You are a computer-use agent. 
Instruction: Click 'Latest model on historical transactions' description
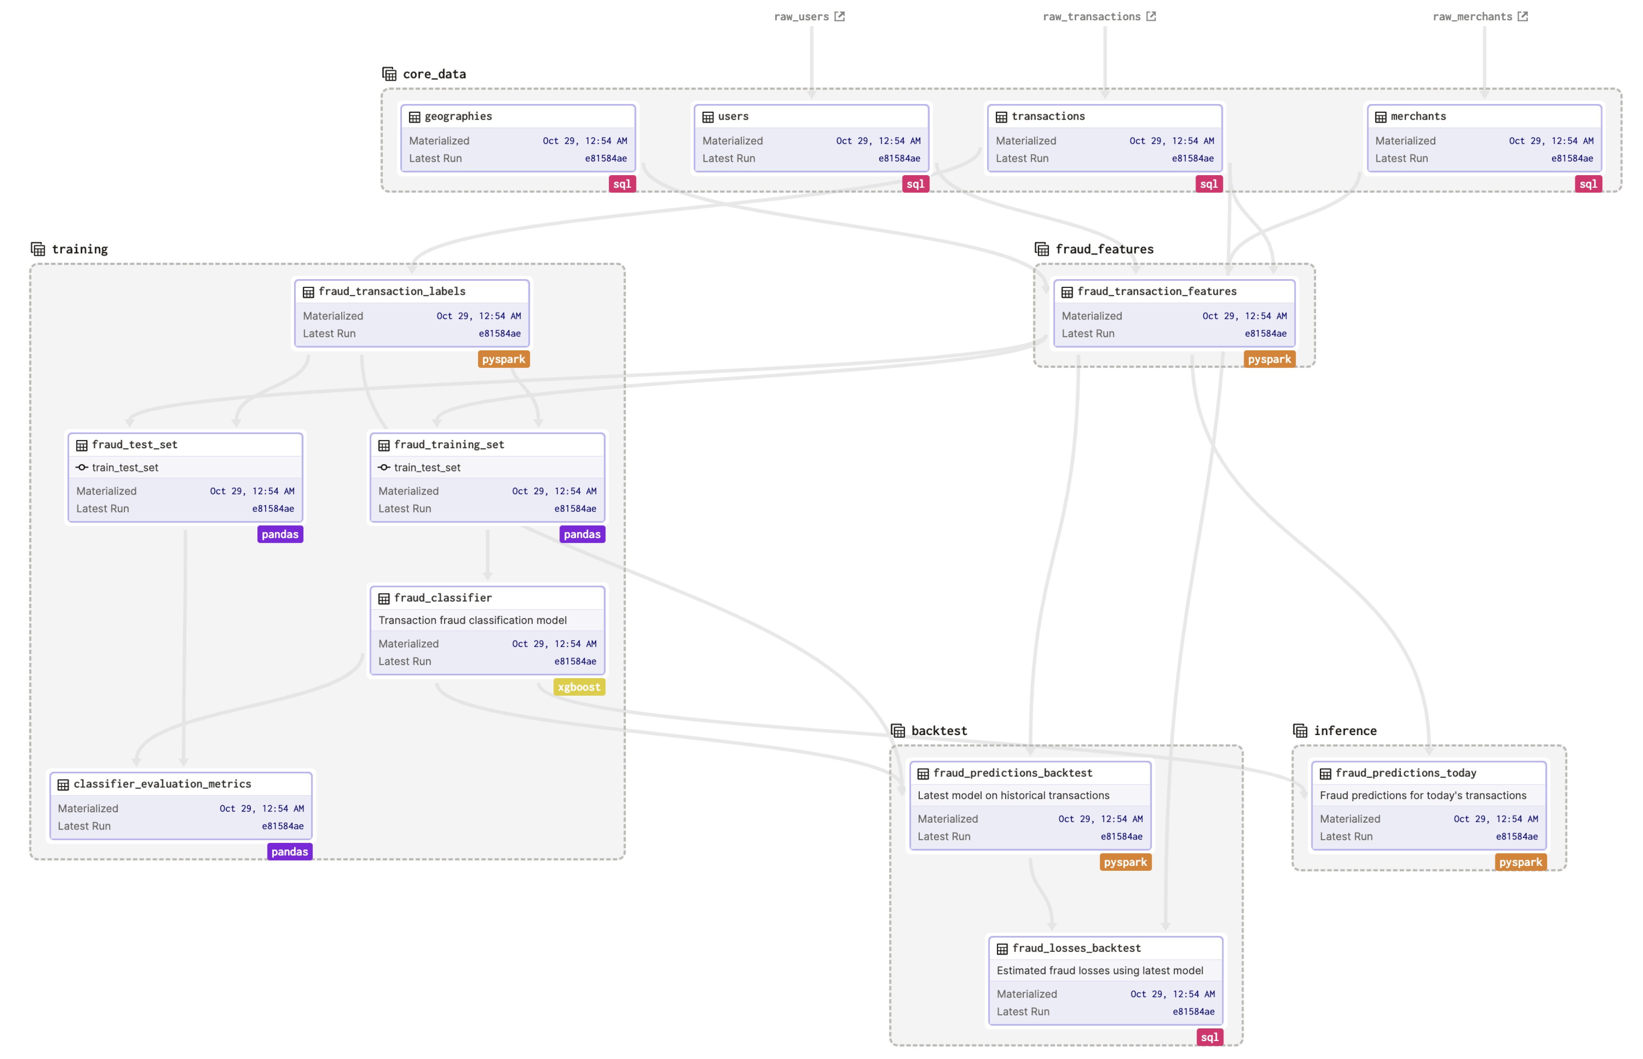pyautogui.click(x=1014, y=795)
